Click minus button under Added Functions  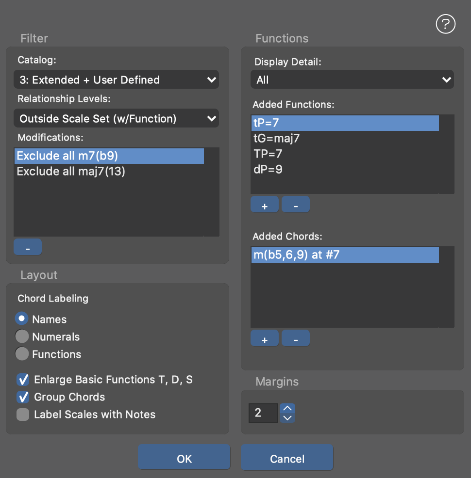(295, 205)
